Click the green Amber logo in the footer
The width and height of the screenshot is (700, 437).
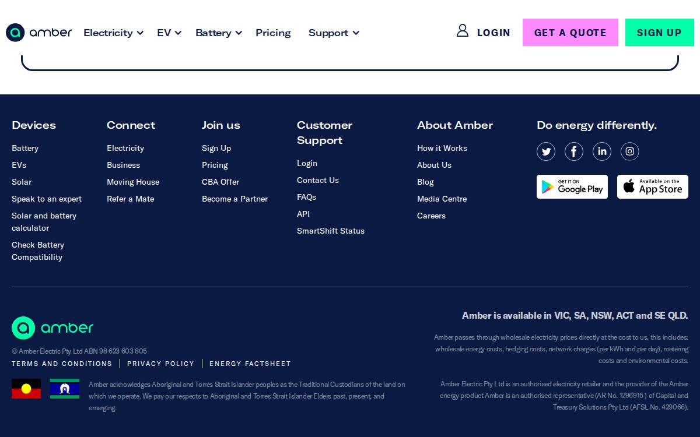click(52, 328)
